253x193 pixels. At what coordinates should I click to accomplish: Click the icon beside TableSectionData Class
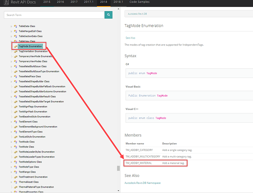pos(15,36)
